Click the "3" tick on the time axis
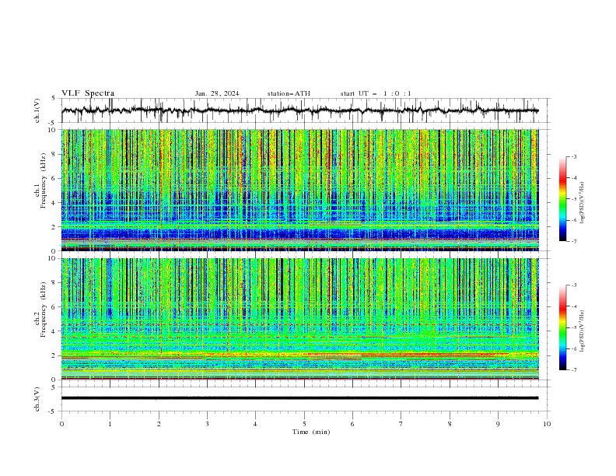The width and height of the screenshot is (616, 476). tap(207, 424)
